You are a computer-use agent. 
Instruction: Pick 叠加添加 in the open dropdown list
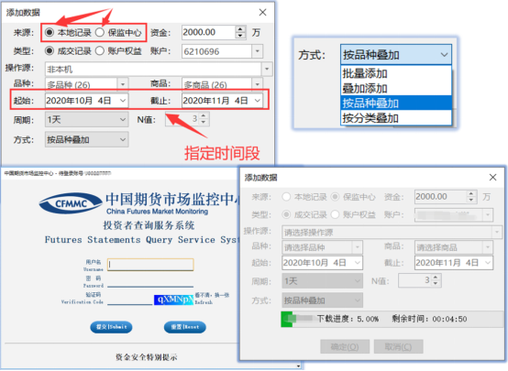pyautogui.click(x=396, y=88)
